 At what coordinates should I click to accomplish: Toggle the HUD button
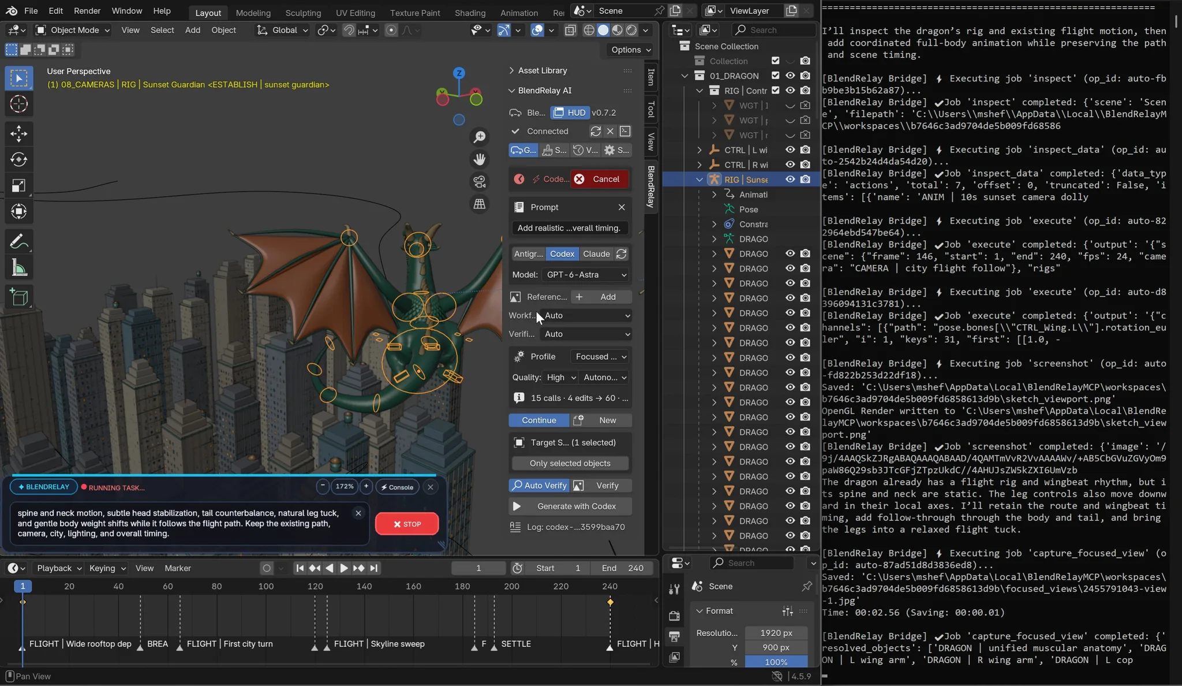[x=570, y=113]
